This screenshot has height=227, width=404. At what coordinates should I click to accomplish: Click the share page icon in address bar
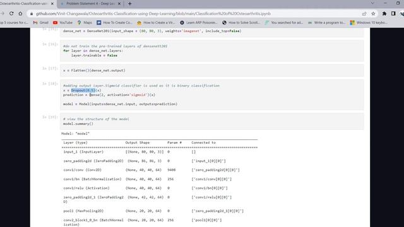coord(364,14)
